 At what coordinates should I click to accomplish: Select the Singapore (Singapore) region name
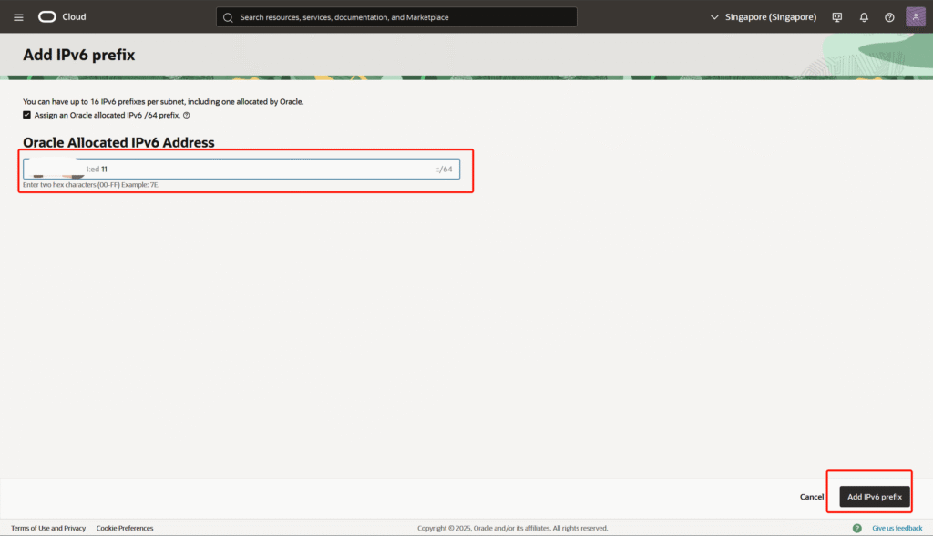click(770, 17)
